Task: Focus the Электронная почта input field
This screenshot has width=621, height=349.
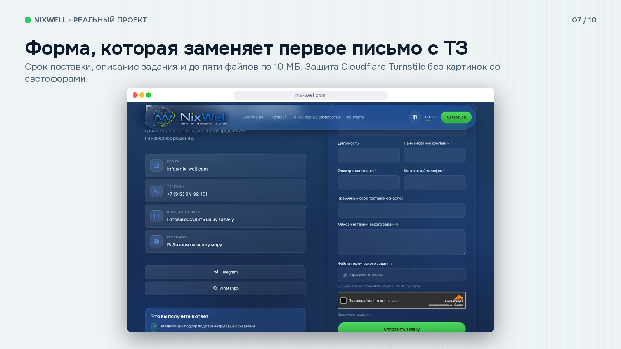Action: (369, 183)
